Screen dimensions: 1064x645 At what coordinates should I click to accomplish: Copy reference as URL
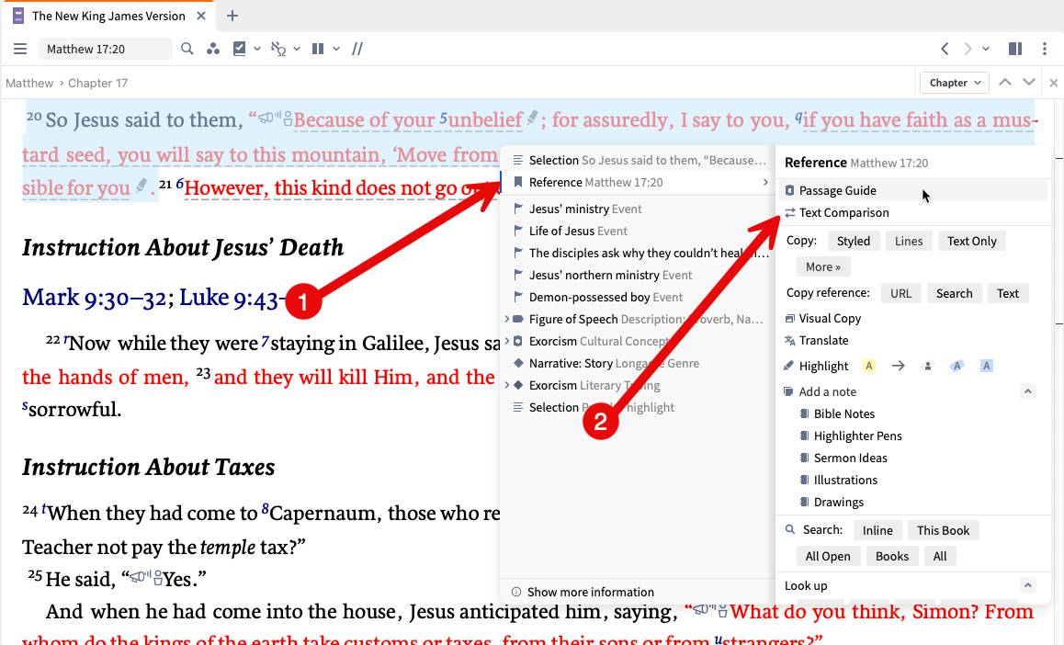(900, 293)
